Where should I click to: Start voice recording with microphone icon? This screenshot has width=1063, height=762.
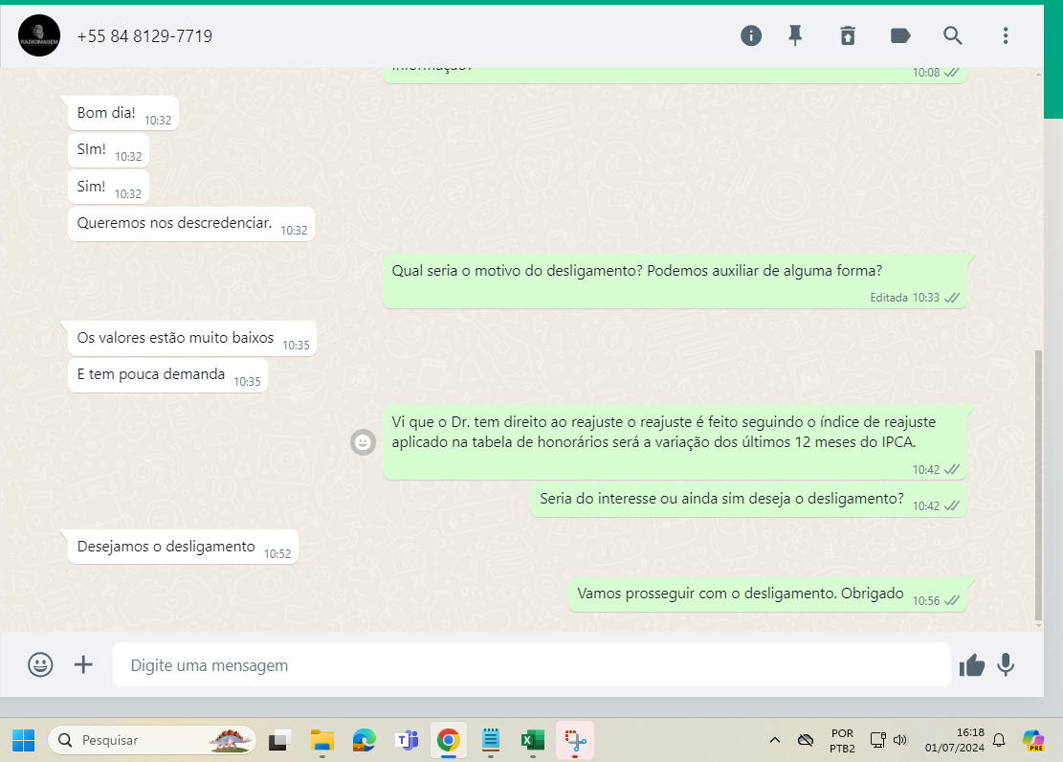[x=1006, y=665]
